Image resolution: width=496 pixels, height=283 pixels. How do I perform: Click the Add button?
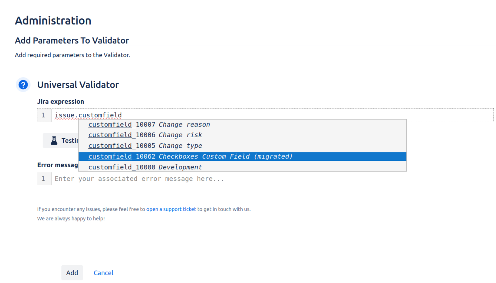[x=72, y=273]
